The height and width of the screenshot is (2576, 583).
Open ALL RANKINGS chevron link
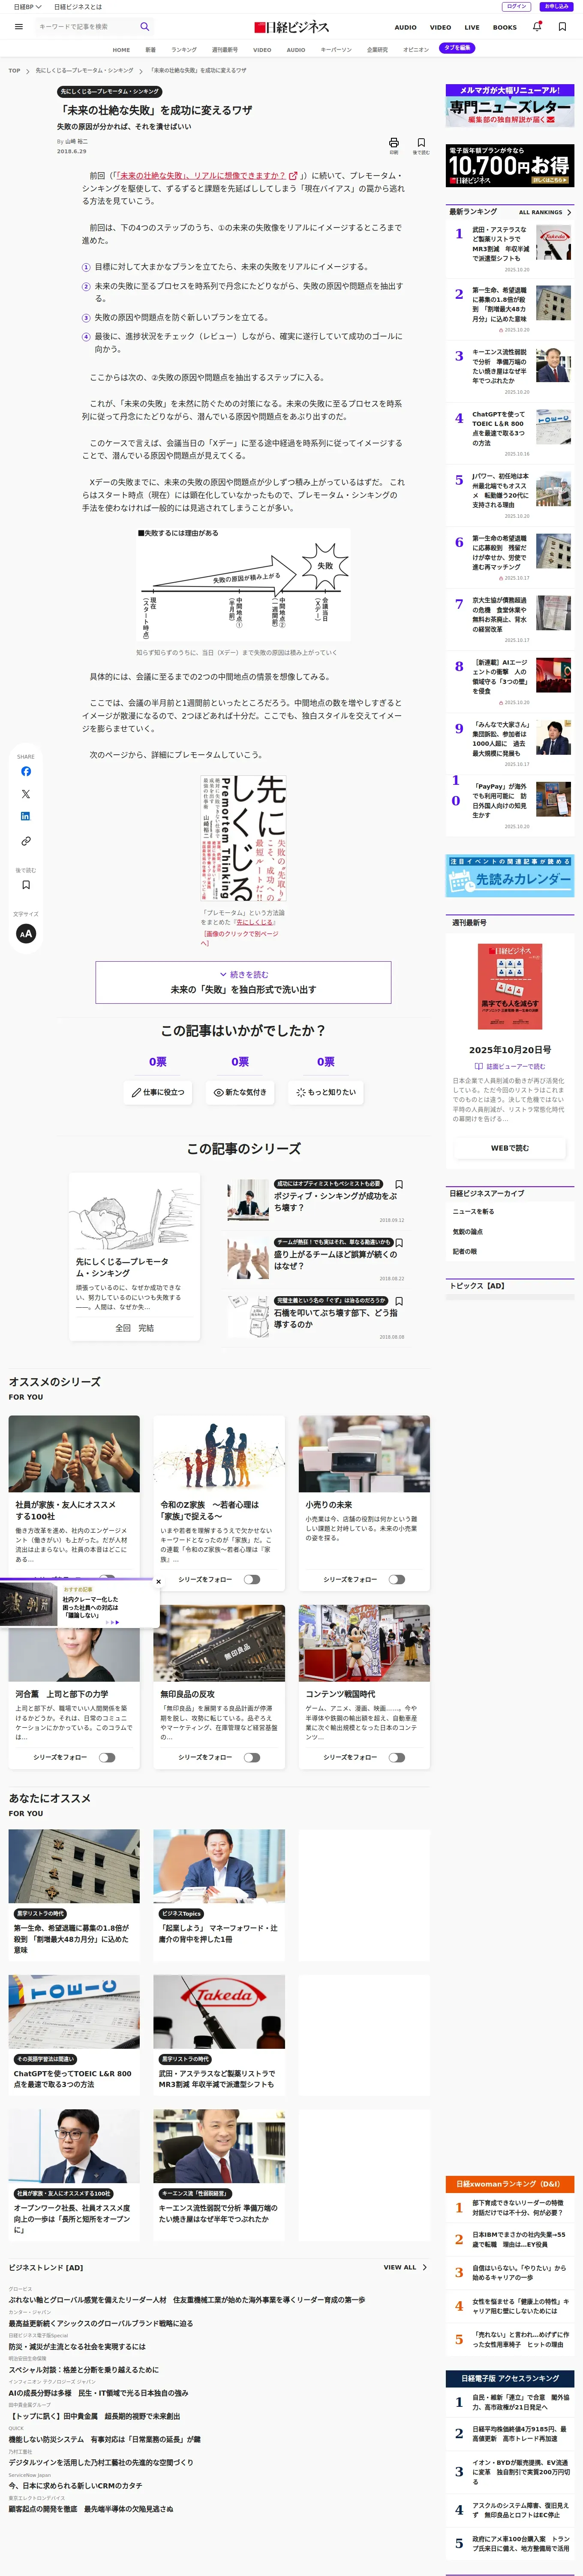point(545,212)
